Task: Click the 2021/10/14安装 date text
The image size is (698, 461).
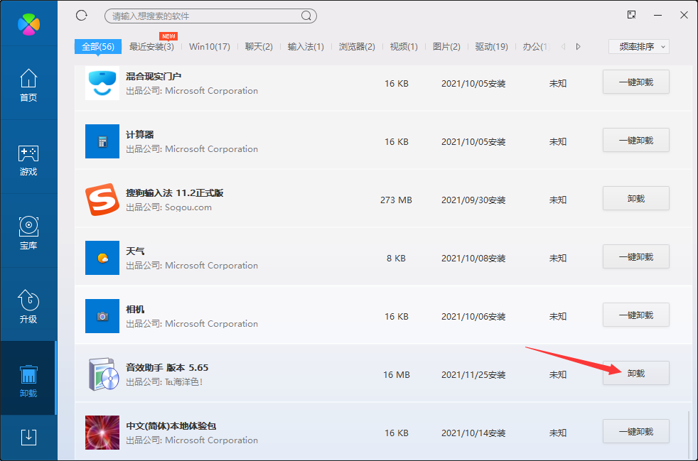Action: coord(473,433)
